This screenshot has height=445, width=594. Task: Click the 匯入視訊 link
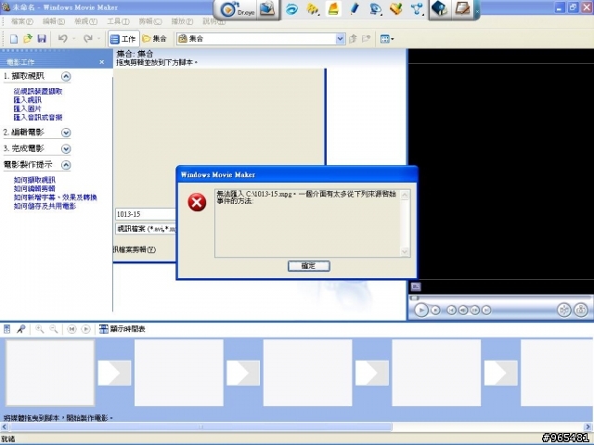click(x=28, y=100)
